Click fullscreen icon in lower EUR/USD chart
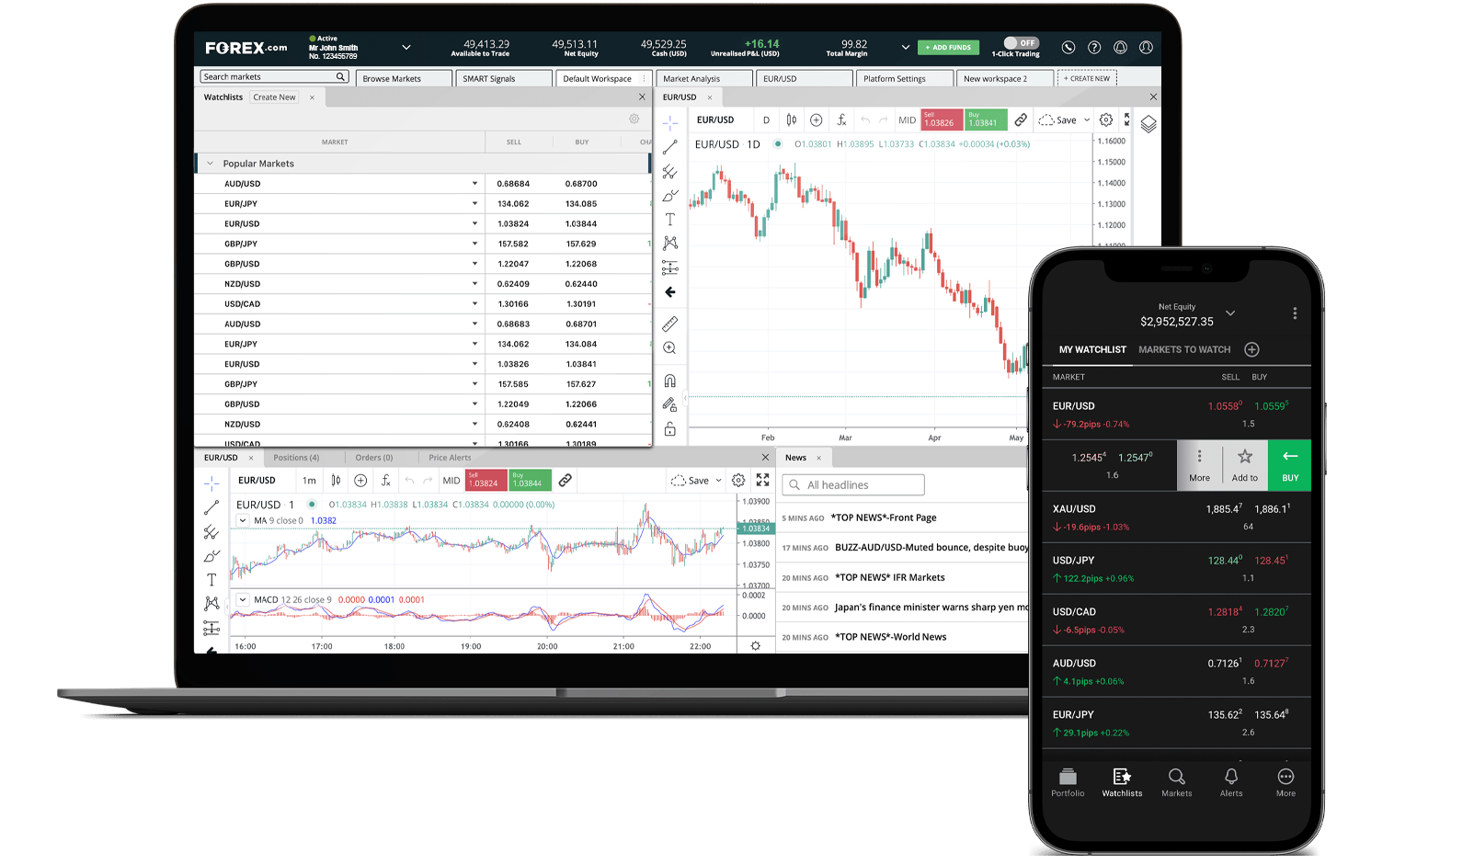 (762, 480)
